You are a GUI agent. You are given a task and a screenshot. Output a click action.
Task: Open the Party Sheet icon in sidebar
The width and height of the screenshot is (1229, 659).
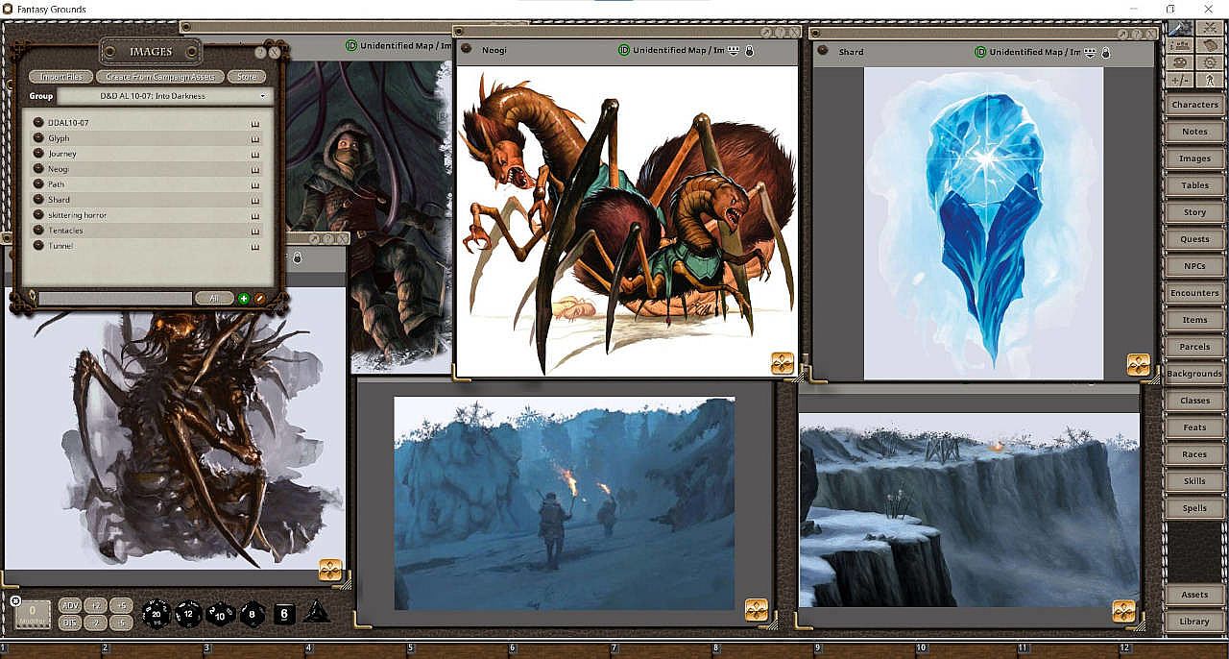coord(1180,45)
